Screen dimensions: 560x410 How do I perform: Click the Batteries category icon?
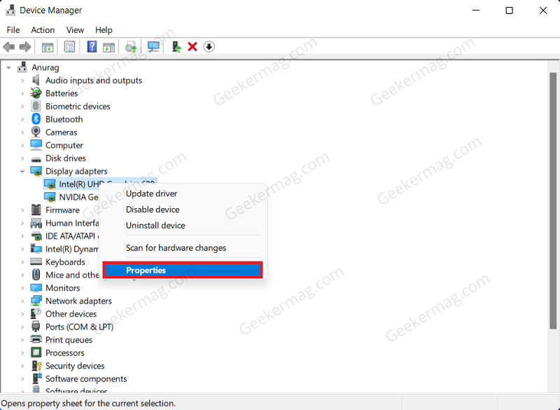(36, 93)
